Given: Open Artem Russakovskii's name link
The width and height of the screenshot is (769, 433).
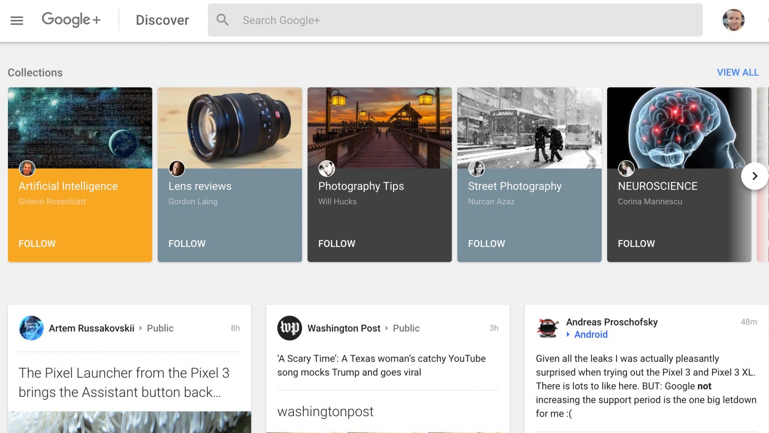Looking at the screenshot, I should click(92, 328).
